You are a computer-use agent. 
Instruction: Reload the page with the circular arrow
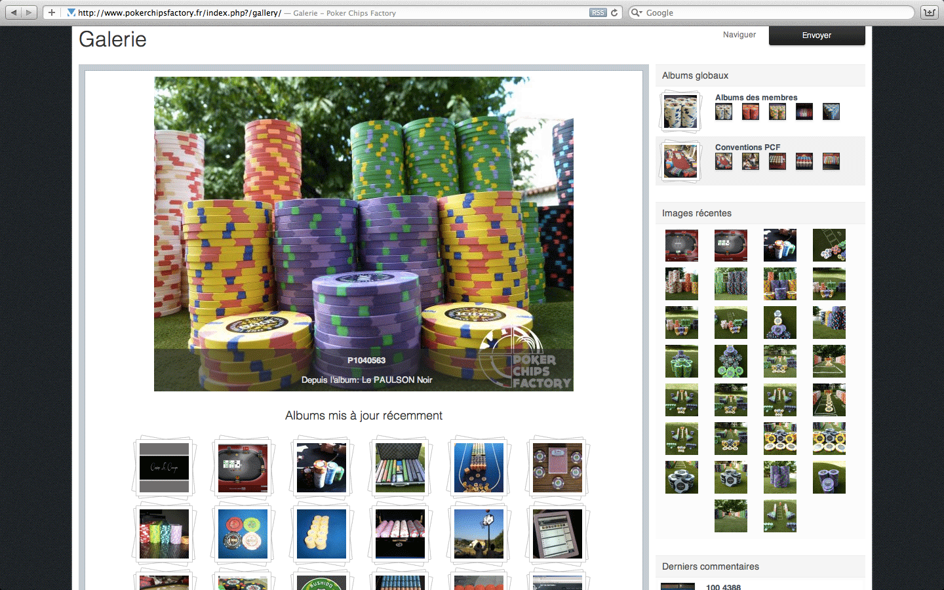(x=615, y=12)
